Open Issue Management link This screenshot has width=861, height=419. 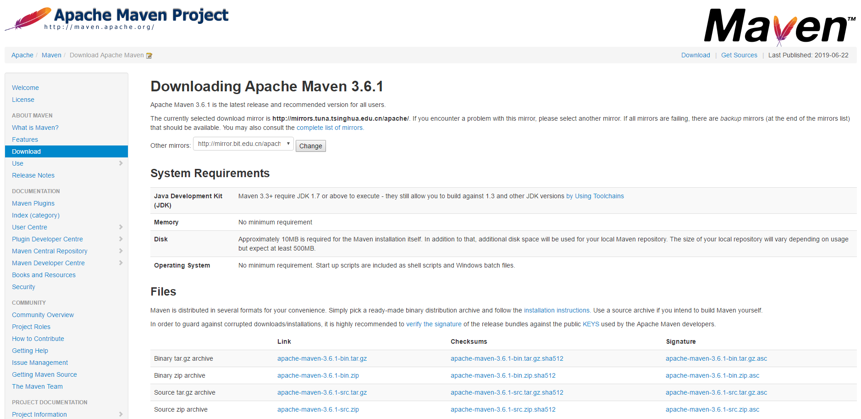[40, 363]
